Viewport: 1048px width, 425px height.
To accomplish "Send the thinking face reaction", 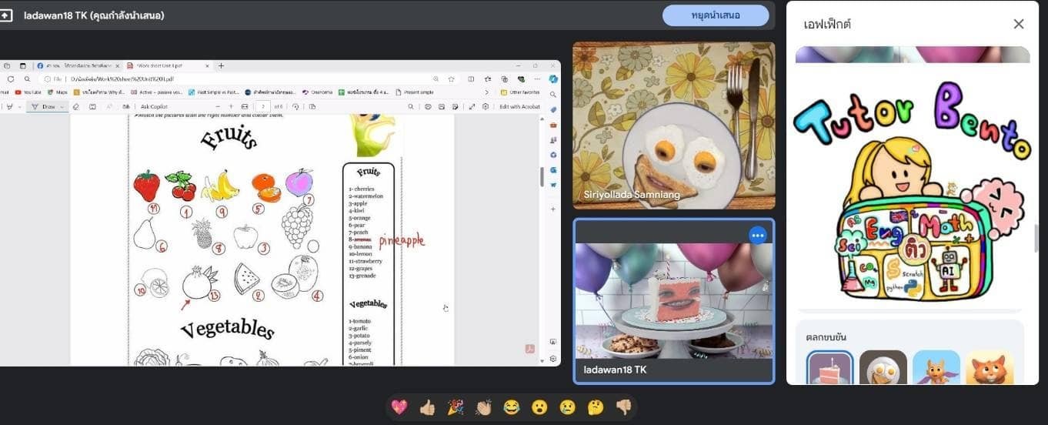I will click(596, 407).
